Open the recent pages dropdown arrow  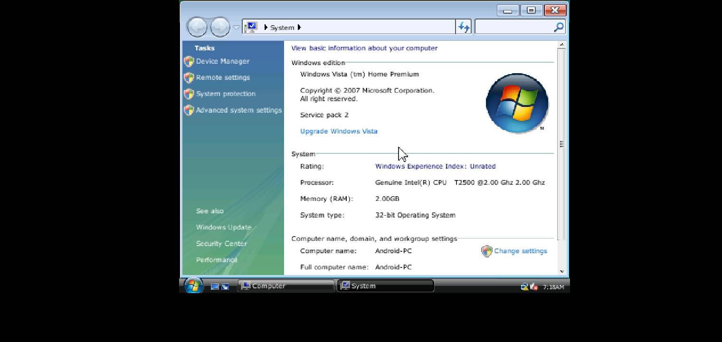[x=237, y=28]
